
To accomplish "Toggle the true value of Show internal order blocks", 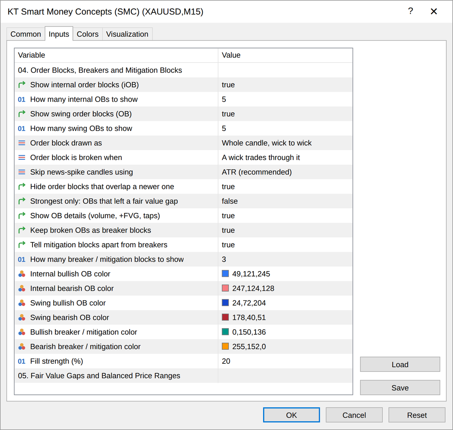I will click(285, 85).
